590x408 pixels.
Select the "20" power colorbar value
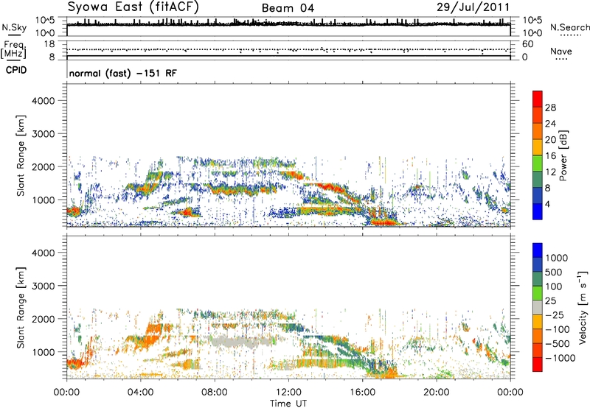pyautogui.click(x=550, y=140)
